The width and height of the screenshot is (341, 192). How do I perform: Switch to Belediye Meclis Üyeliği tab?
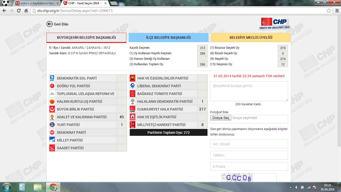point(251,37)
